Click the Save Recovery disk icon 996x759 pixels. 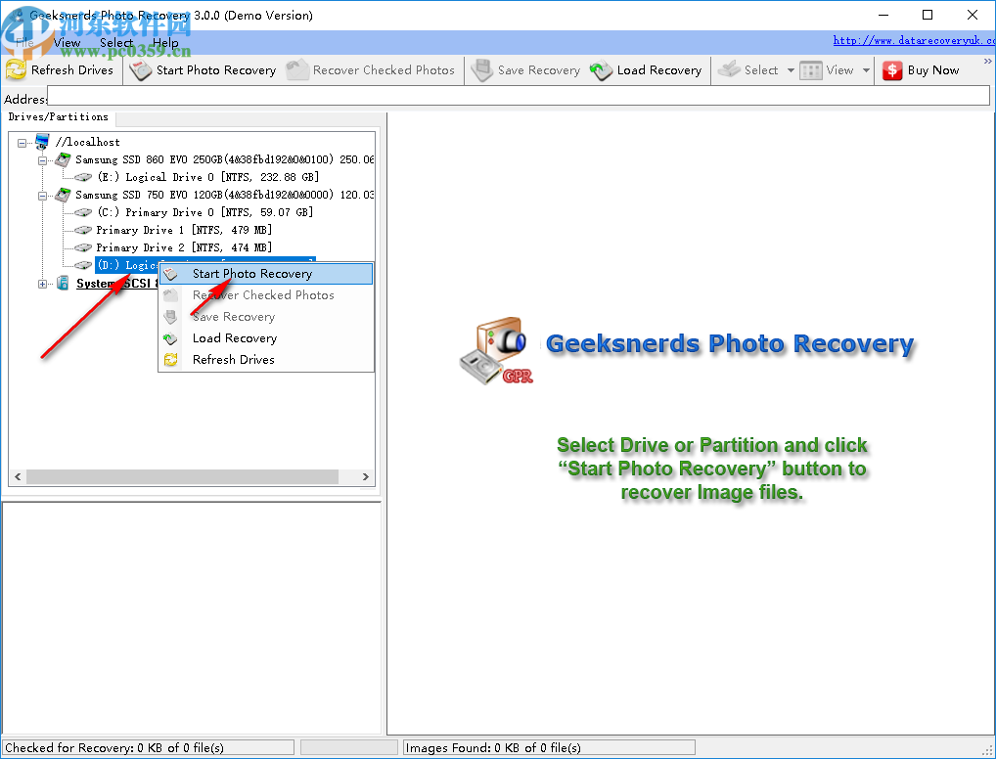[x=482, y=69]
